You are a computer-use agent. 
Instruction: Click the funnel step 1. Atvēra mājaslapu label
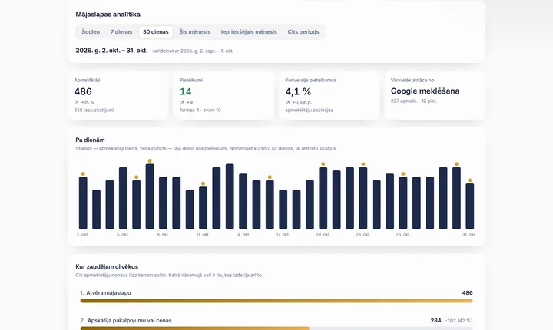point(105,292)
